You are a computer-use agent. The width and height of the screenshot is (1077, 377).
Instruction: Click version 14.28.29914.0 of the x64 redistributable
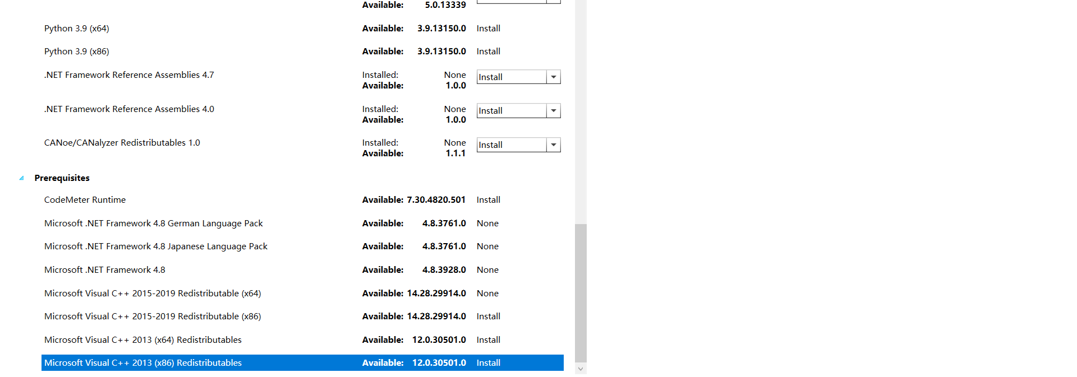tap(436, 294)
